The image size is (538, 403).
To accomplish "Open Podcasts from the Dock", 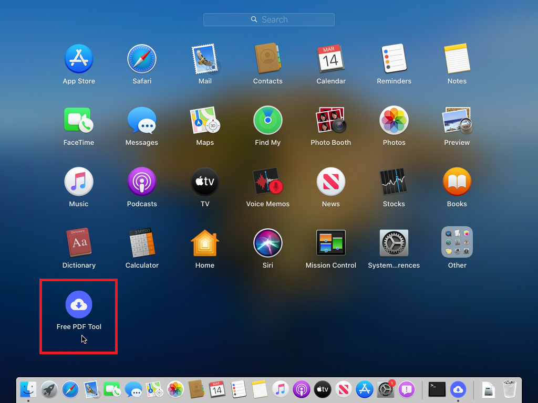I will point(301,390).
